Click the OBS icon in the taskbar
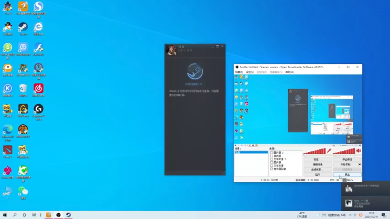Image resolution: width=390 pixels, height=219 pixels. tap(58, 215)
